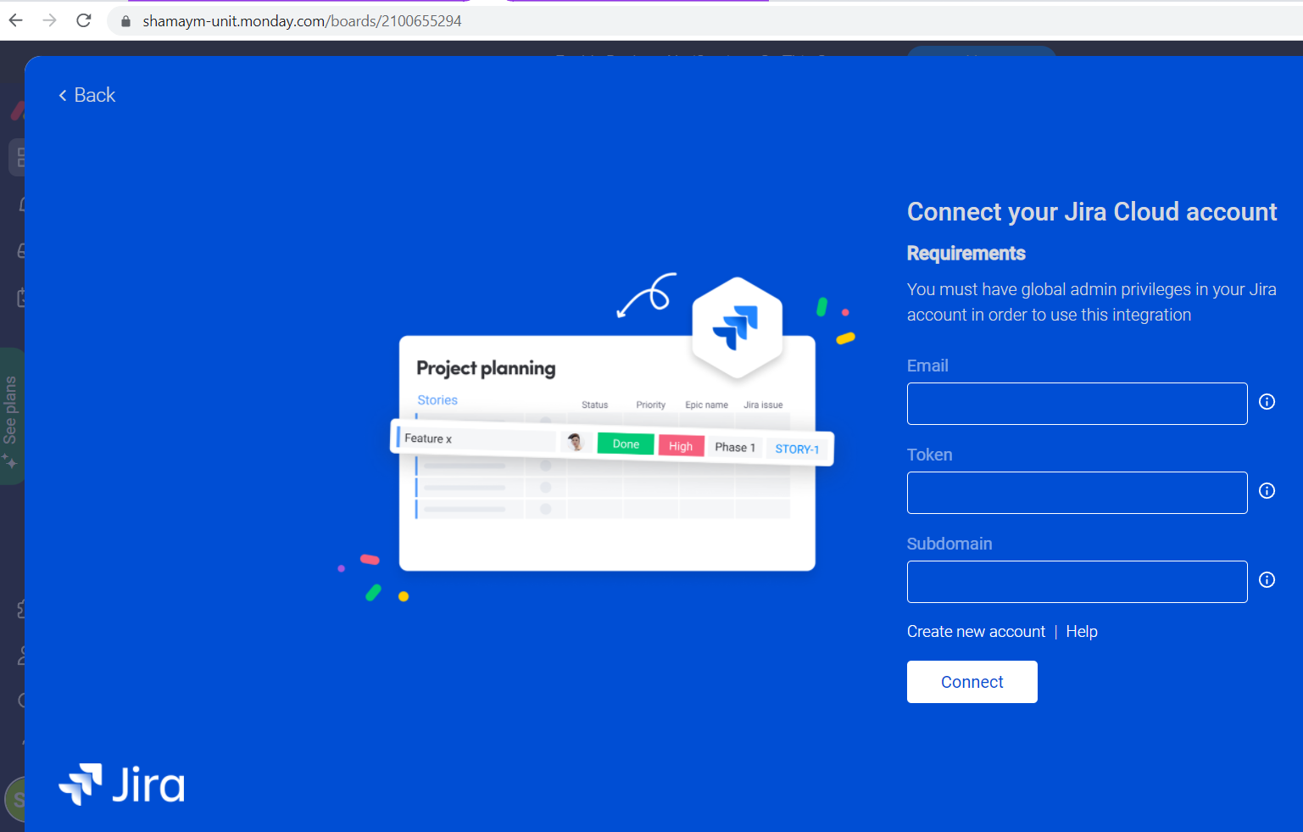The width and height of the screenshot is (1303, 832).
Task: Open the Token field info icon
Action: pos(1267,491)
